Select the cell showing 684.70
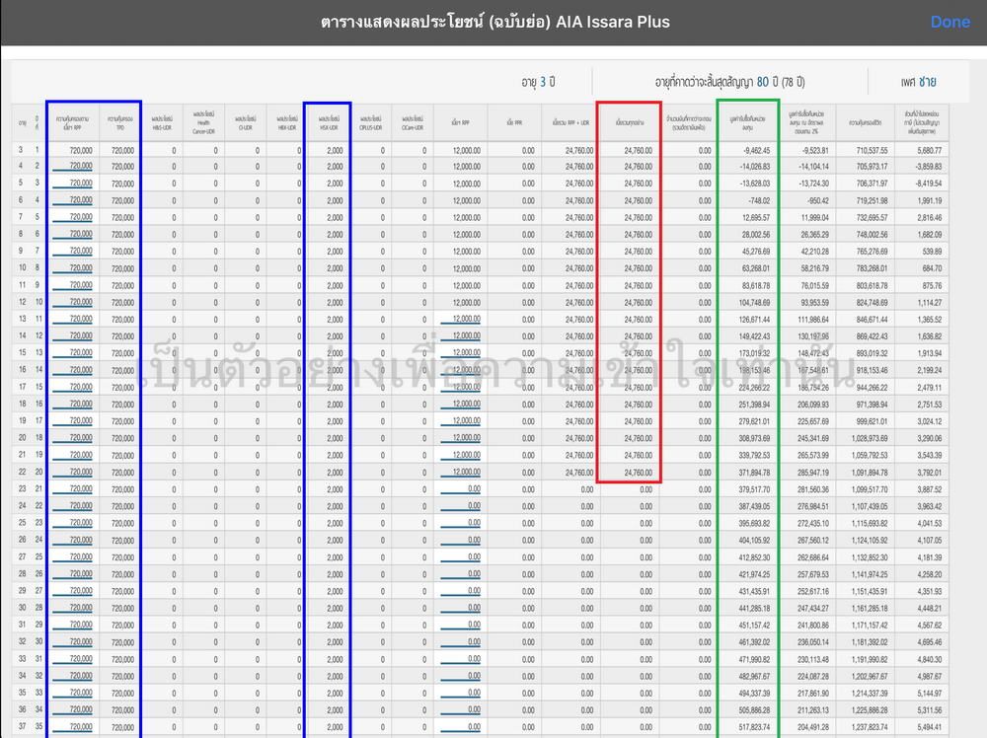 pyautogui.click(x=933, y=268)
